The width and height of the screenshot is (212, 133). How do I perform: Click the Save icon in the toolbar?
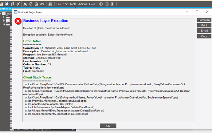pyautogui.click(x=1, y=4)
